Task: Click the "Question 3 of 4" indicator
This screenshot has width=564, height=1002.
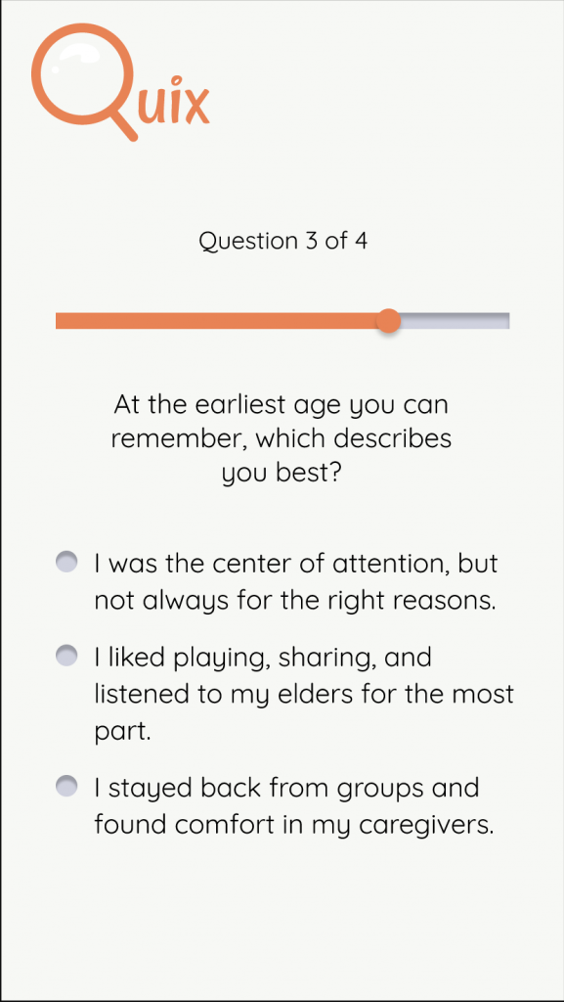Action: pos(282,241)
